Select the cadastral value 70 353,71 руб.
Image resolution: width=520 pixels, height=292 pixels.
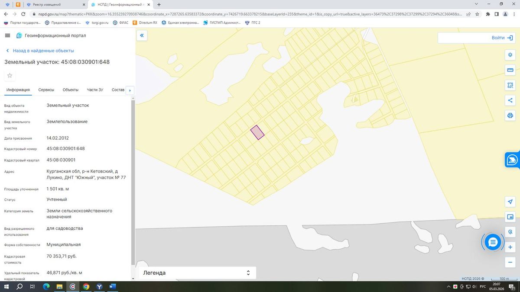pos(62,256)
